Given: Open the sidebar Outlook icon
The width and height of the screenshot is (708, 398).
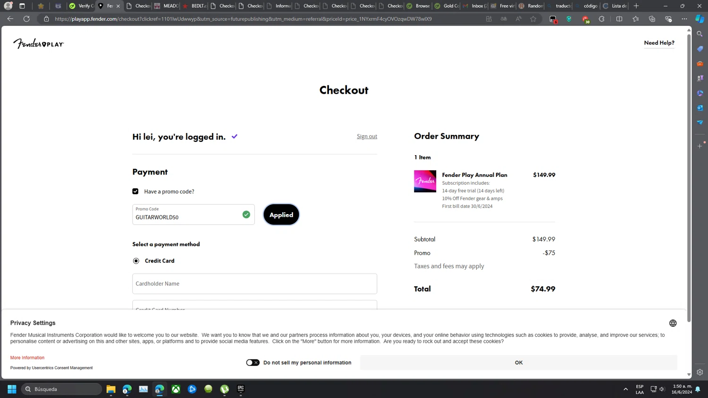Looking at the screenshot, I should 700,108.
